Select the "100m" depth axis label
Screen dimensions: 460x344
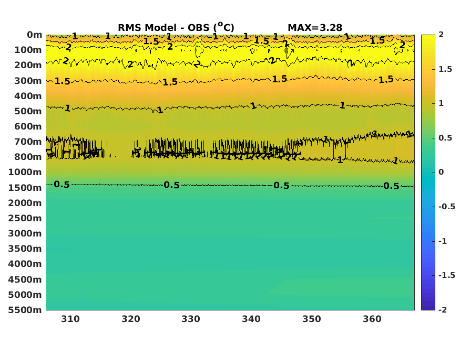tap(28, 50)
